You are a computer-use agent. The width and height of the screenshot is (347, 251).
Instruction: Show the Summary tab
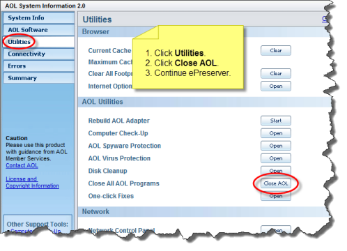coord(38,78)
